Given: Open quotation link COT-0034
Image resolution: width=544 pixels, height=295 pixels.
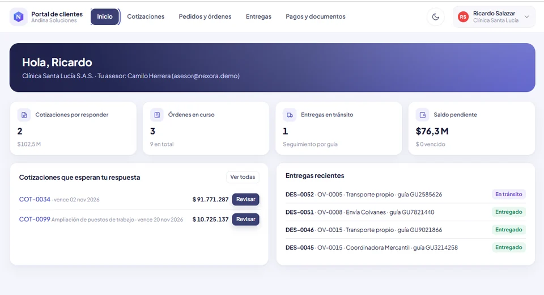Looking at the screenshot, I should 35,199.
